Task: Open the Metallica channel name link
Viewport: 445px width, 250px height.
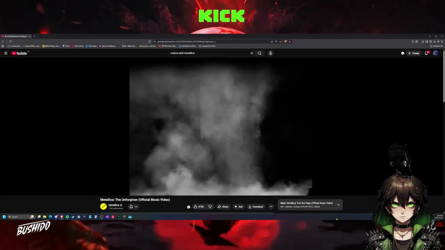Action: (x=114, y=205)
